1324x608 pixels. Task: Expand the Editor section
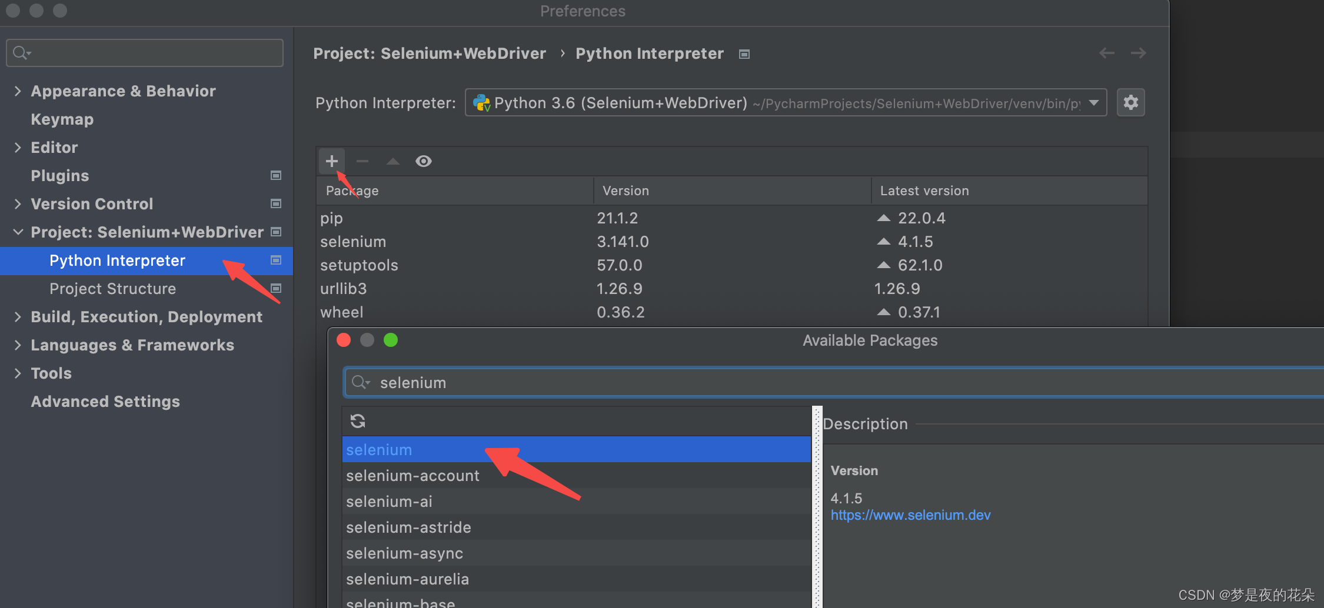pos(18,148)
